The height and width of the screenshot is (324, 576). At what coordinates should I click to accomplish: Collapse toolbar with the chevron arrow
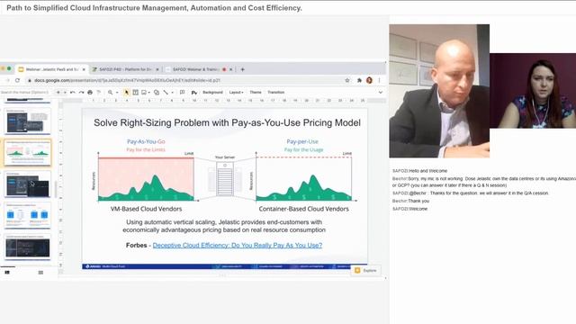[381, 92]
